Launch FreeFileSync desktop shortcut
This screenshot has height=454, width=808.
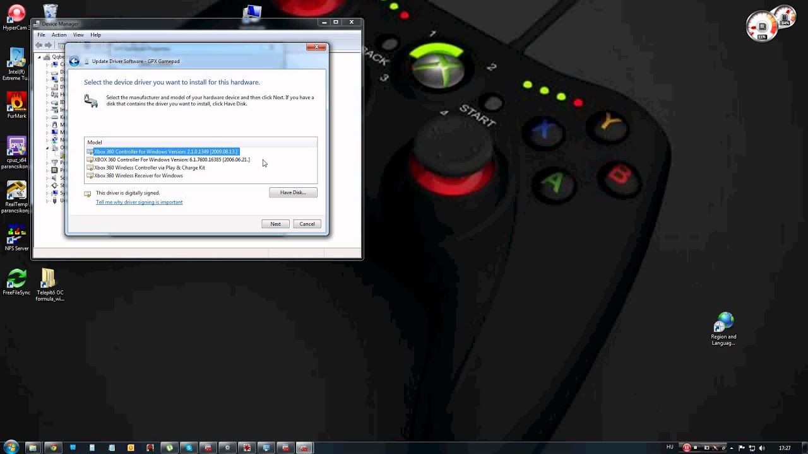click(16, 282)
